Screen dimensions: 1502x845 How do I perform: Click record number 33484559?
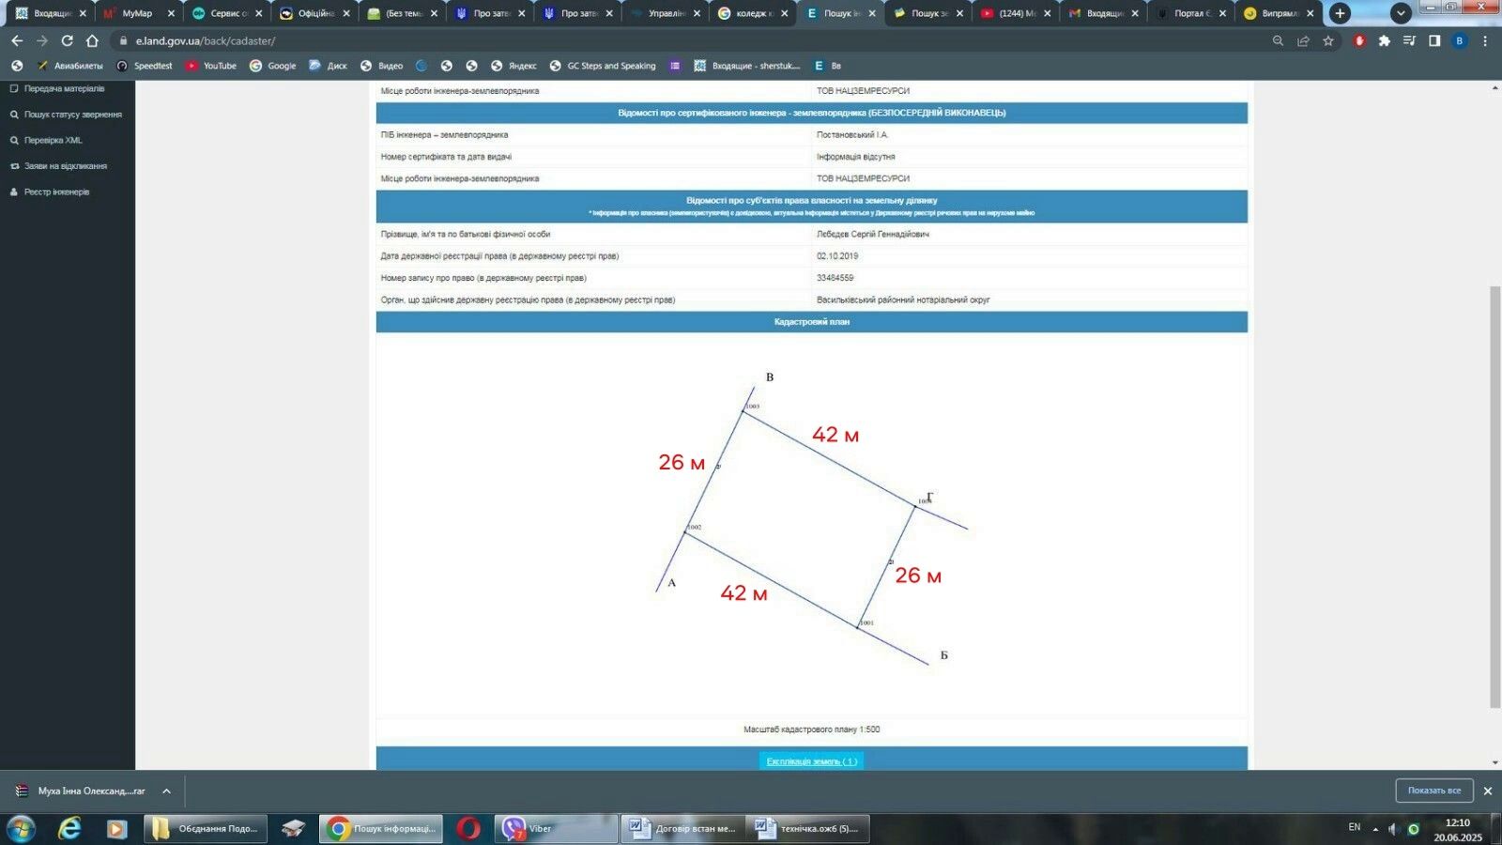835,278
